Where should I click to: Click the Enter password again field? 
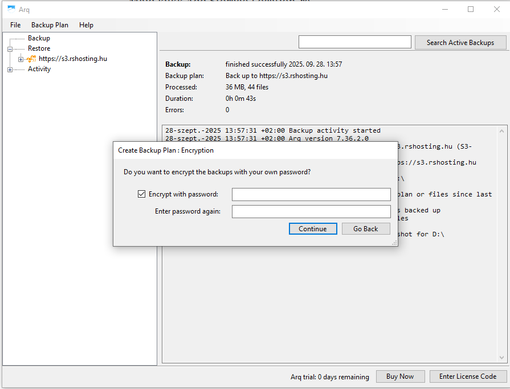pos(311,211)
